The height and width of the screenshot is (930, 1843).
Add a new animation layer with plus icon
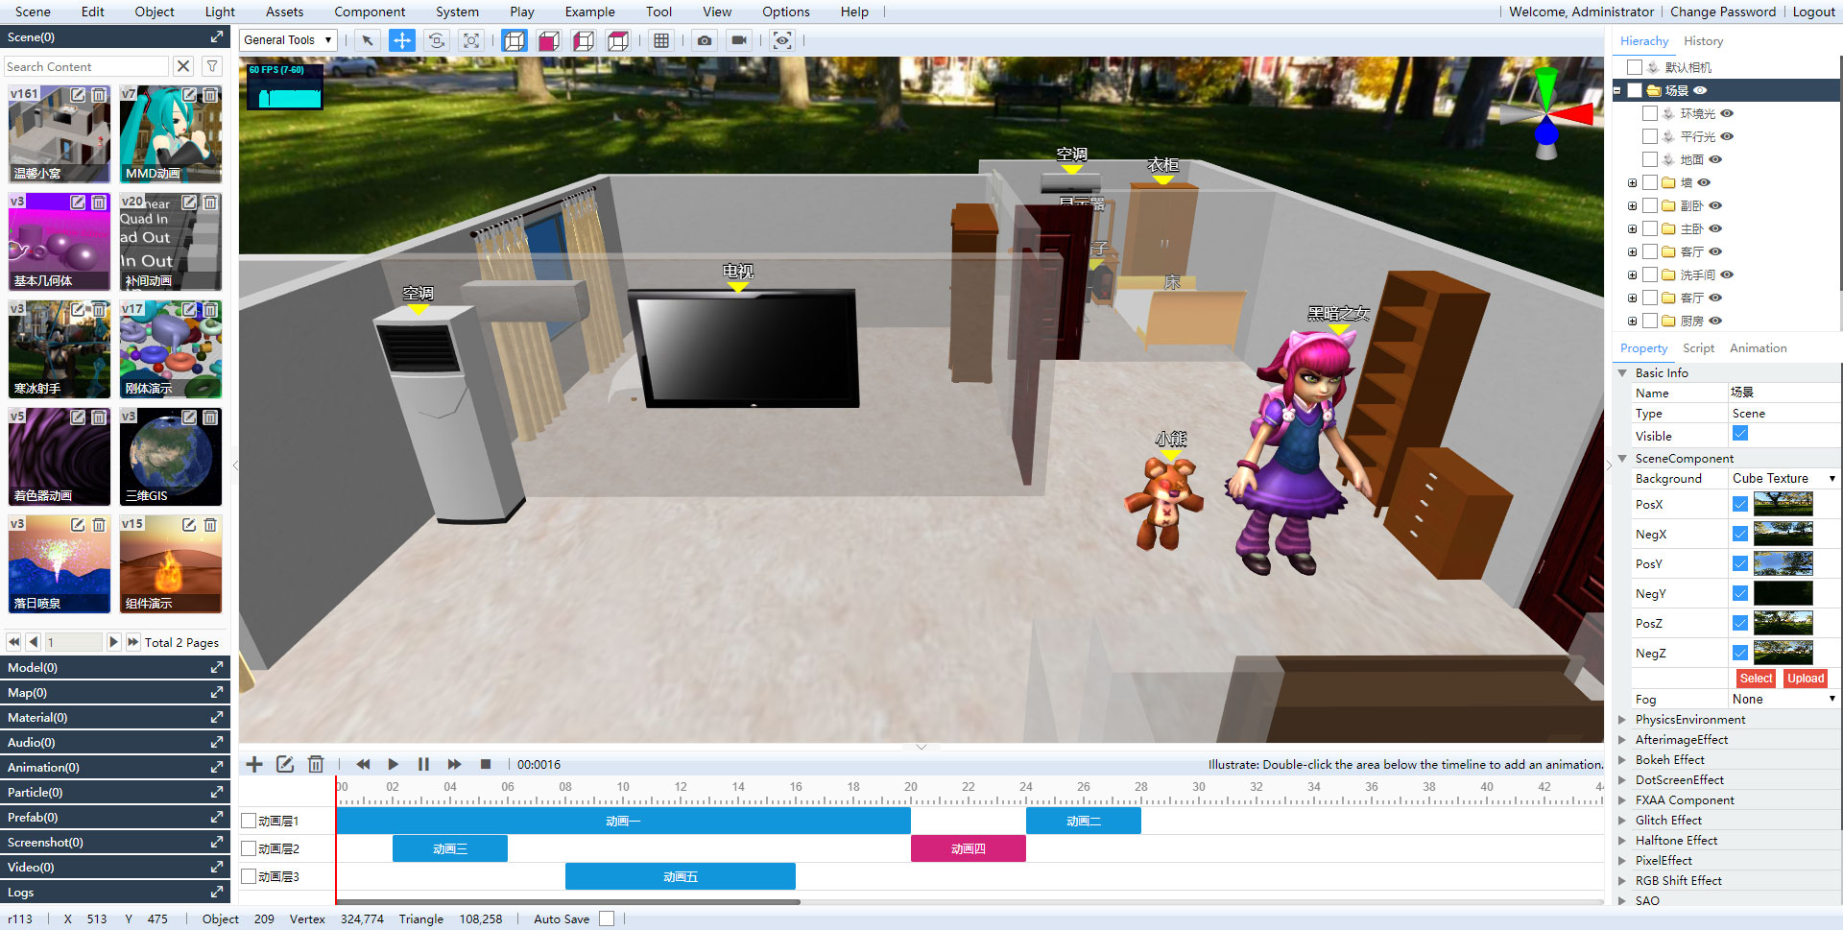coord(254,764)
